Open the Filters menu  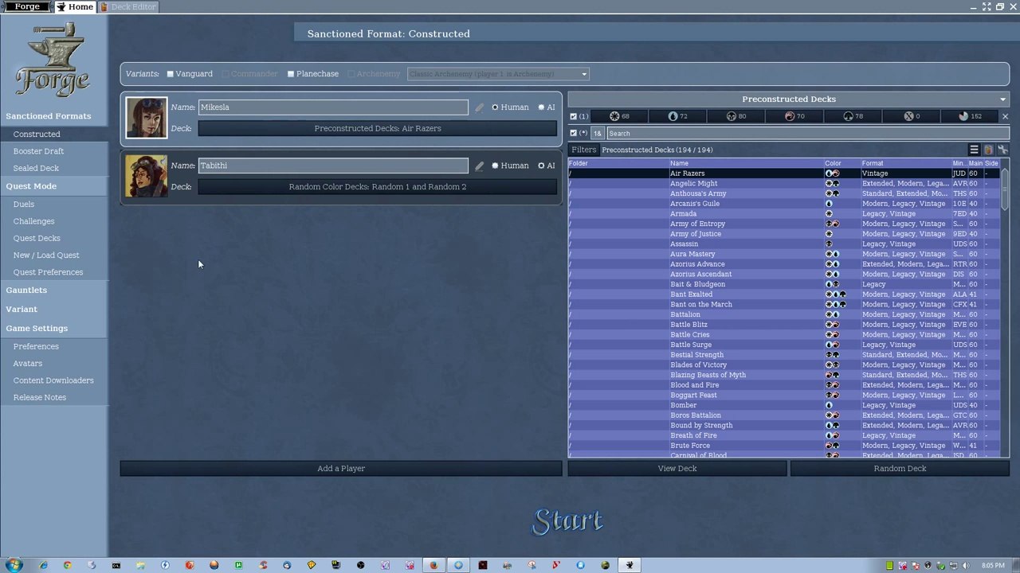coord(583,150)
